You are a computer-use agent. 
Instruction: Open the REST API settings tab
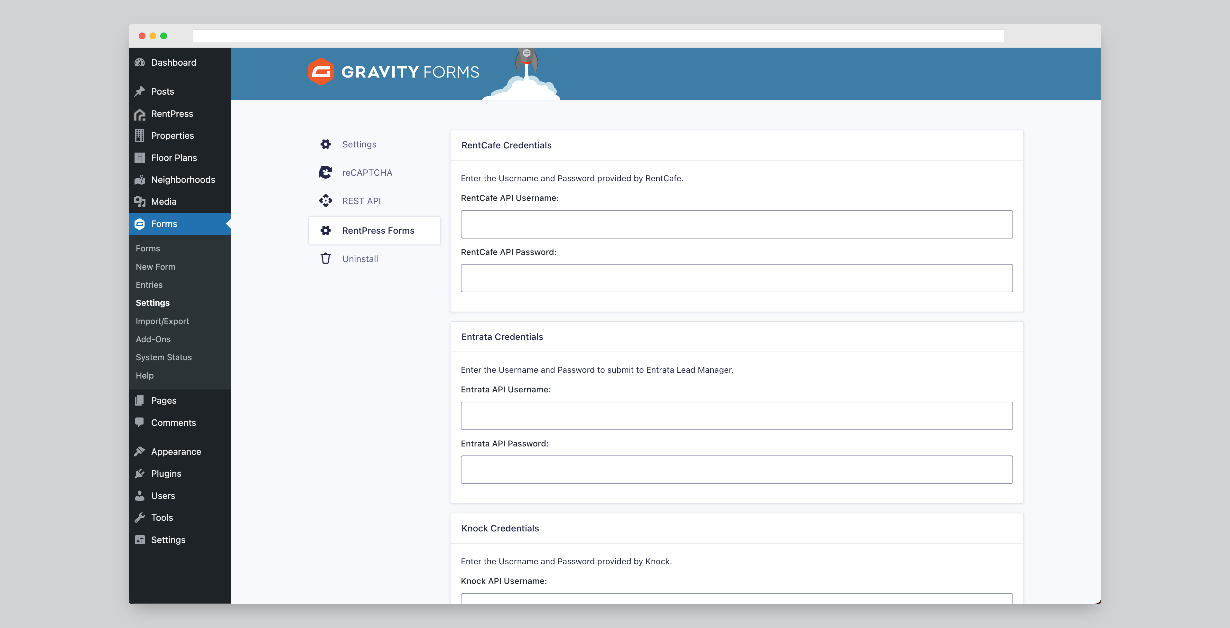click(374, 201)
